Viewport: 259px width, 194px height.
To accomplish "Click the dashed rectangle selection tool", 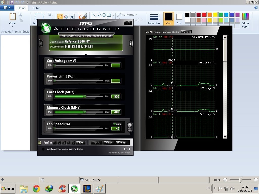I will (x=39, y=16).
